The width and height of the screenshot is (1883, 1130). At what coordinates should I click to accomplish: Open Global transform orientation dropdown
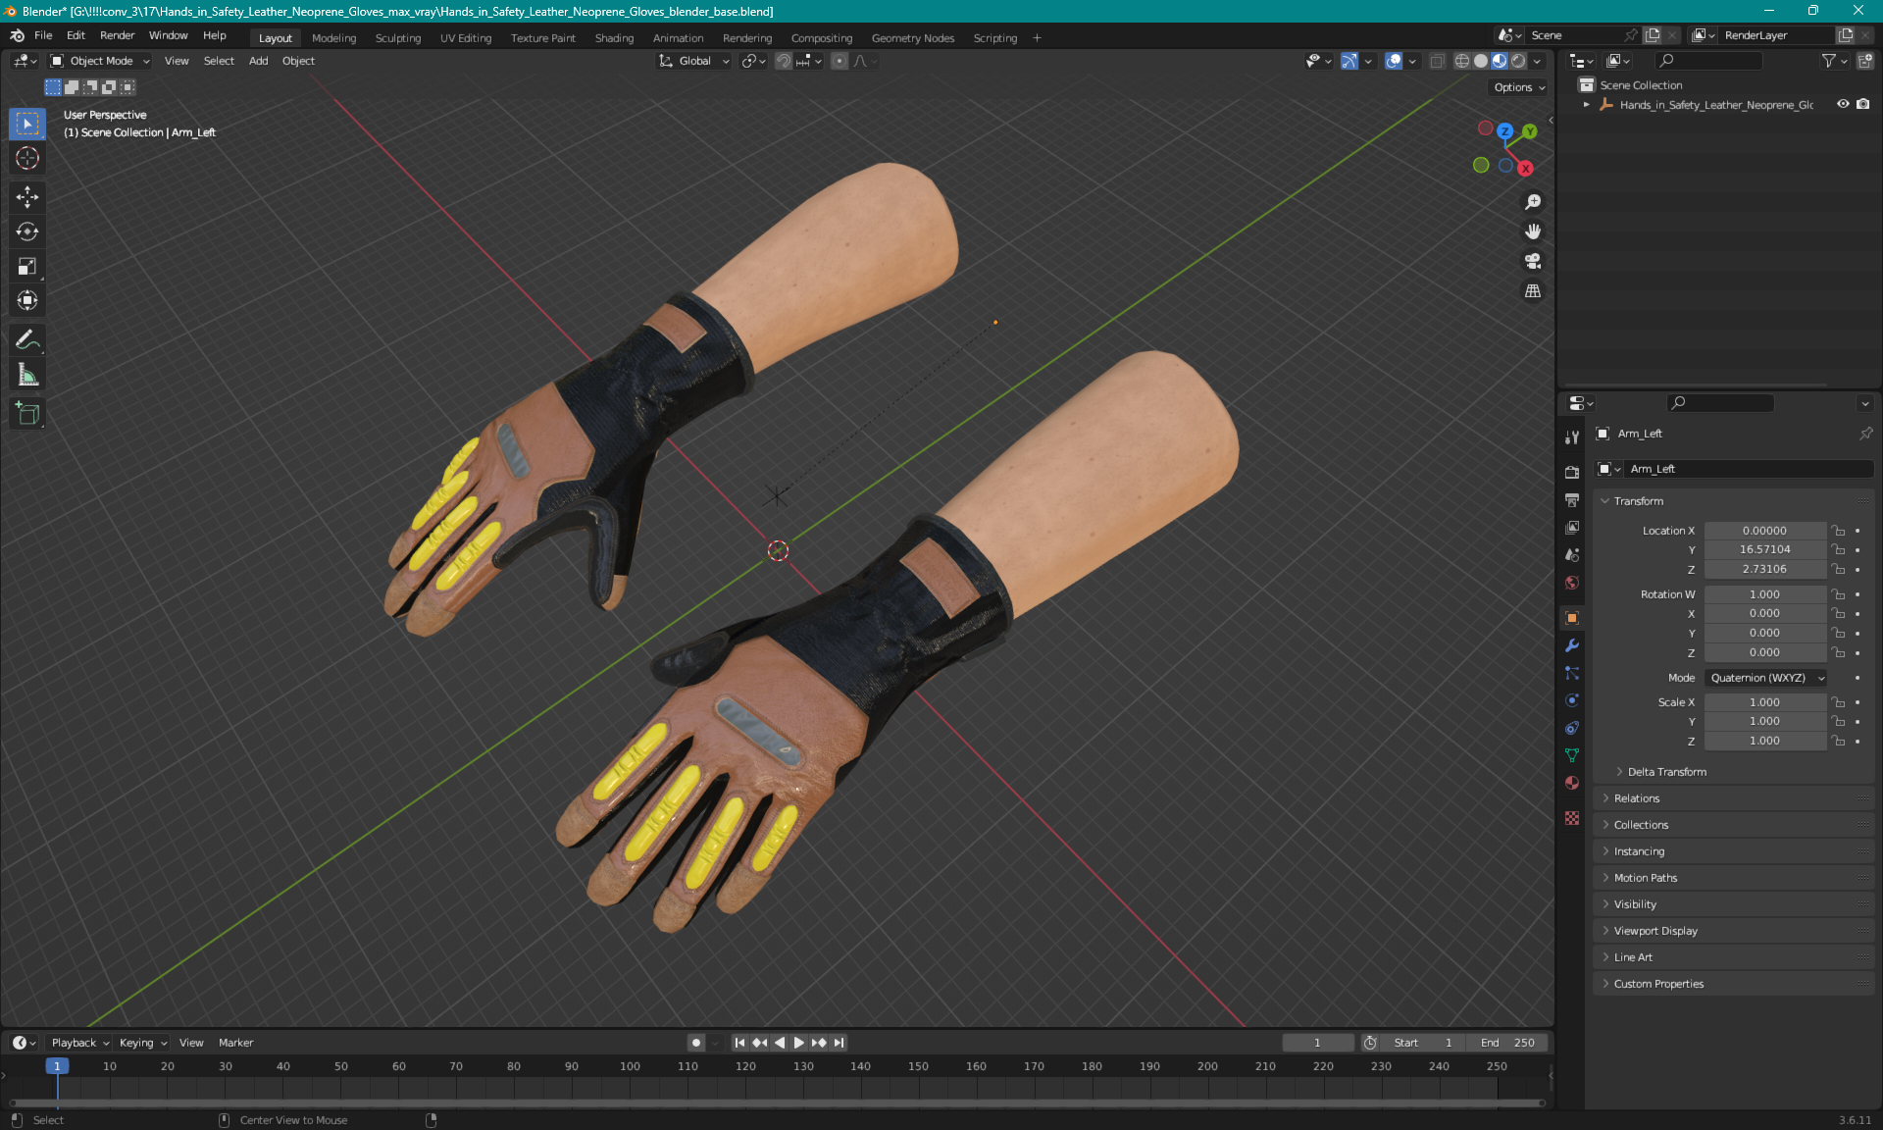click(x=694, y=61)
